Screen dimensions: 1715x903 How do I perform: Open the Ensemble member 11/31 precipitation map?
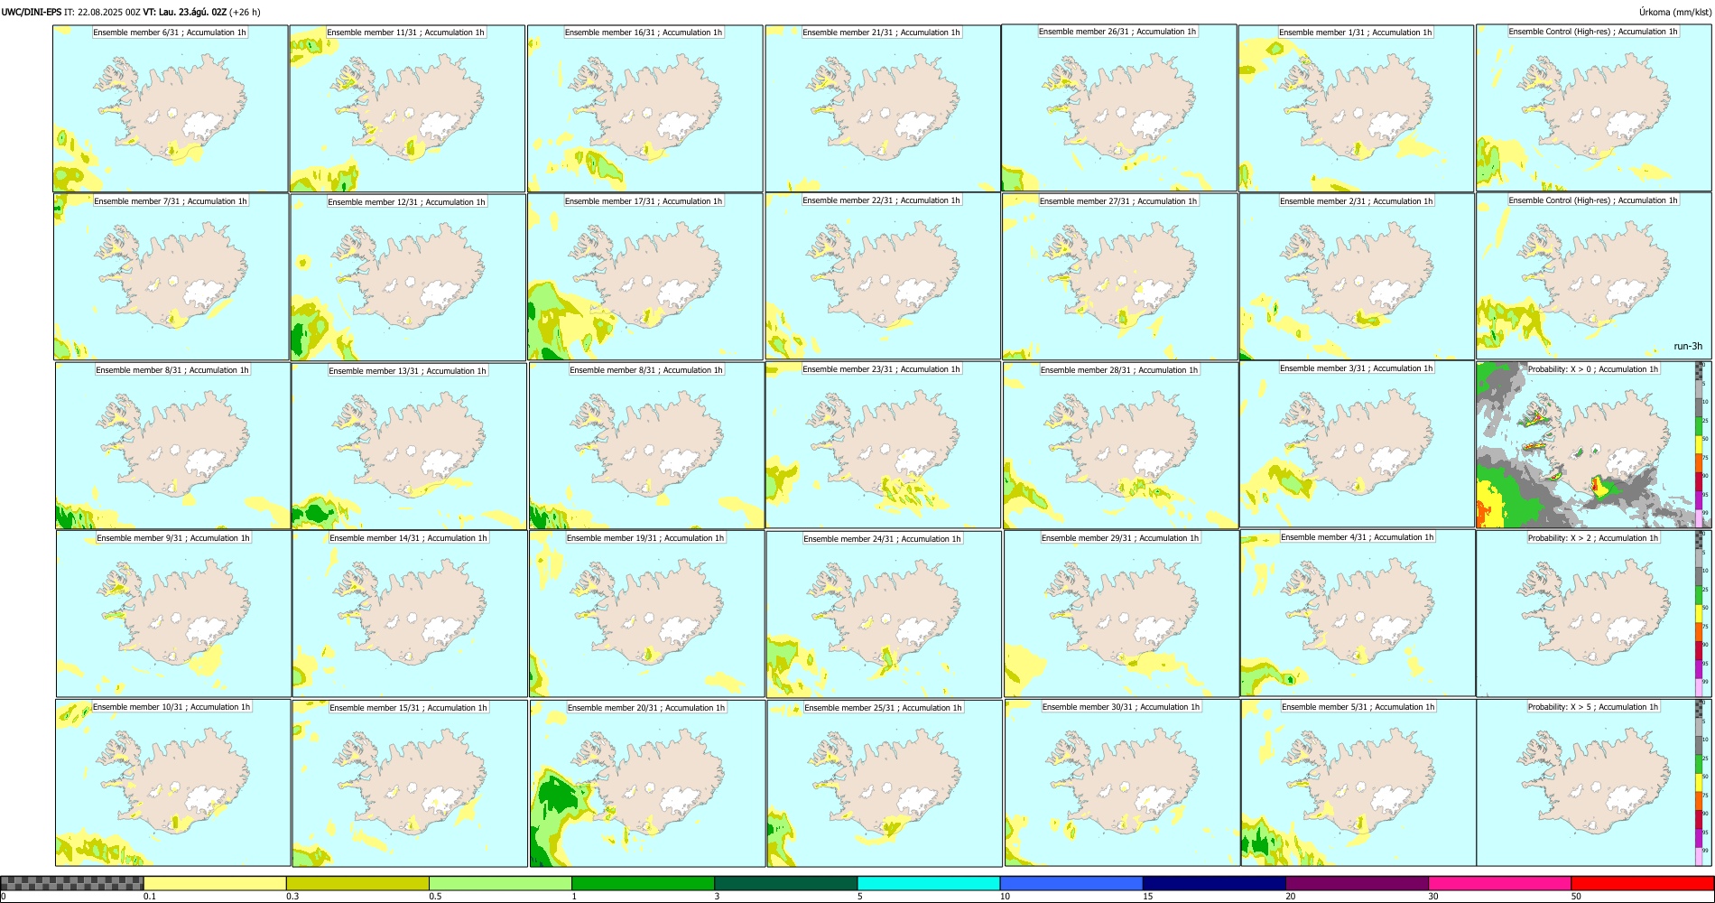[x=407, y=108]
